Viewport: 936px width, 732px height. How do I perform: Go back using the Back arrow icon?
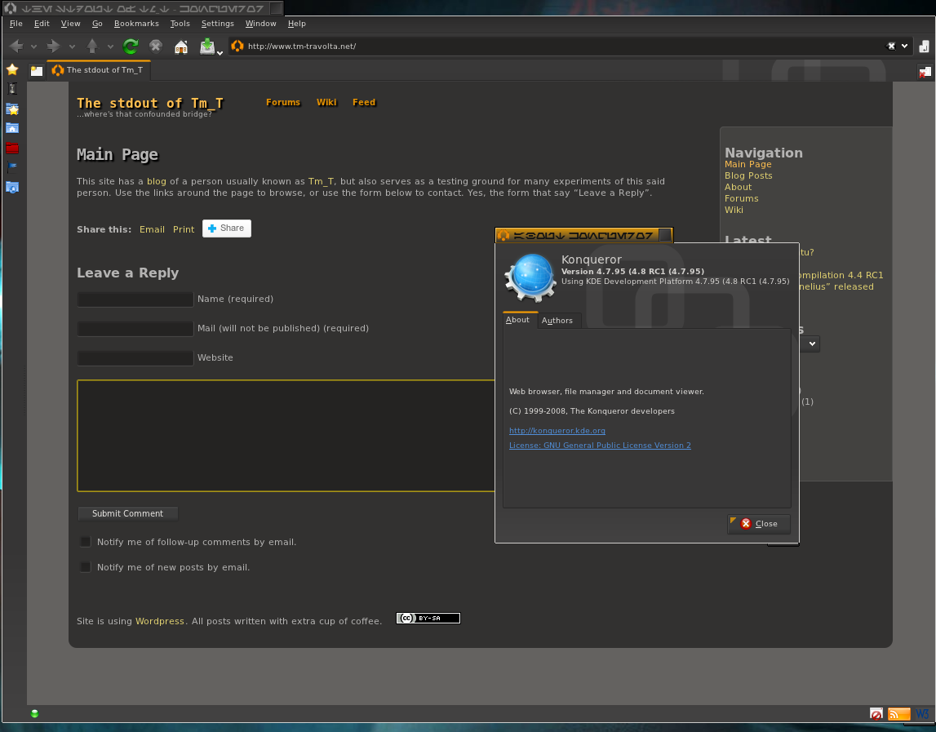pos(16,46)
